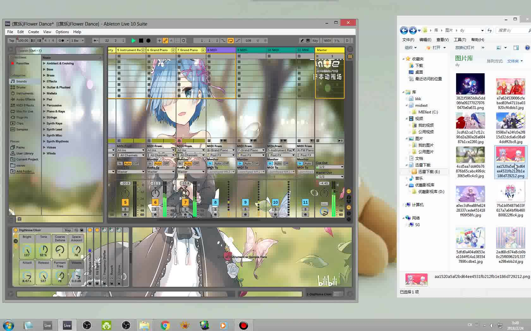Image resolution: width=531 pixels, height=331 pixels.
Task: Select Drums category in browser
Action: coord(21,87)
